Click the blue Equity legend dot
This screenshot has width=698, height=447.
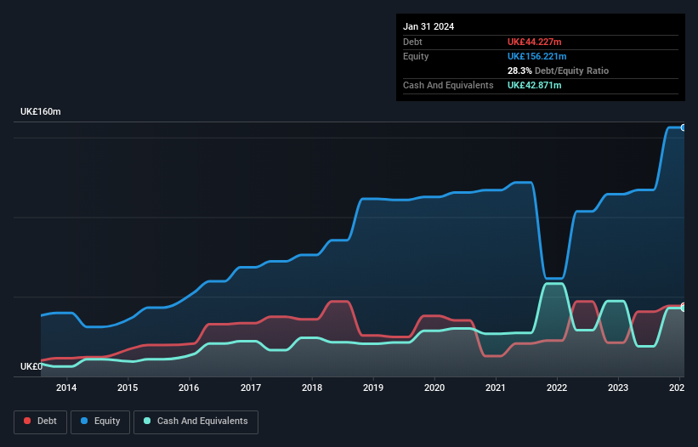(x=84, y=421)
